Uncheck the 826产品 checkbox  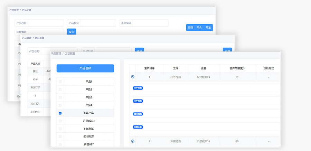[x=60, y=113]
